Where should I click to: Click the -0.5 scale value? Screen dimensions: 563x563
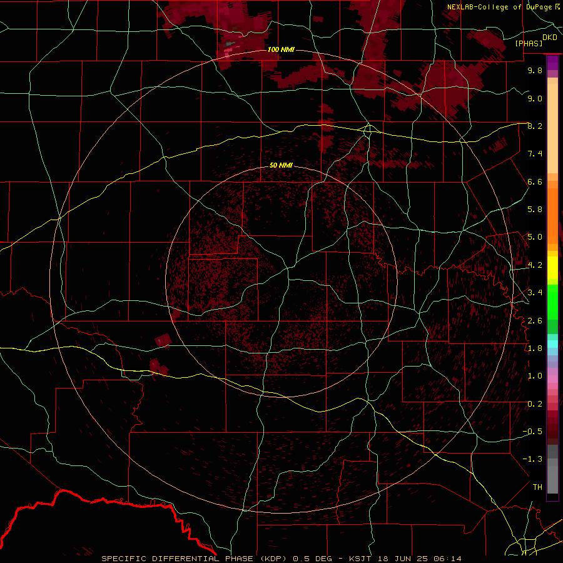coord(532,432)
